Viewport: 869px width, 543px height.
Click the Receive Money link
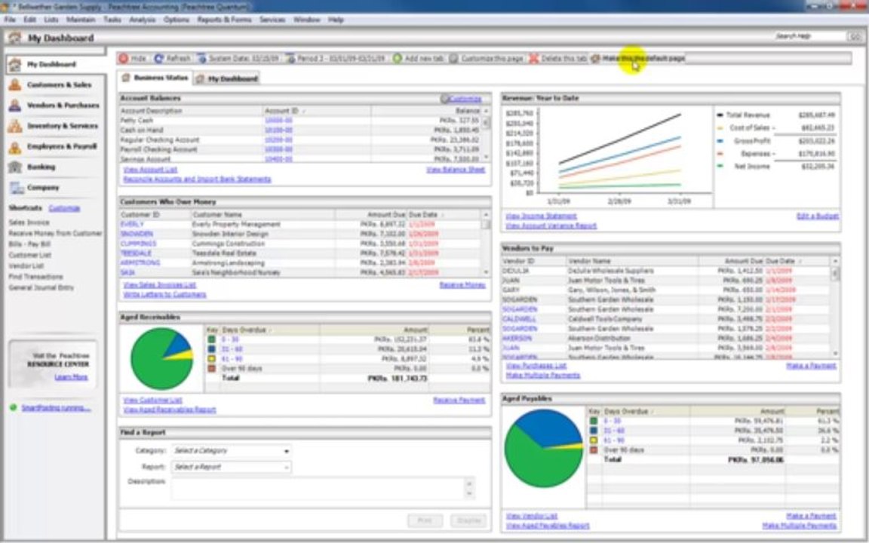coord(462,285)
